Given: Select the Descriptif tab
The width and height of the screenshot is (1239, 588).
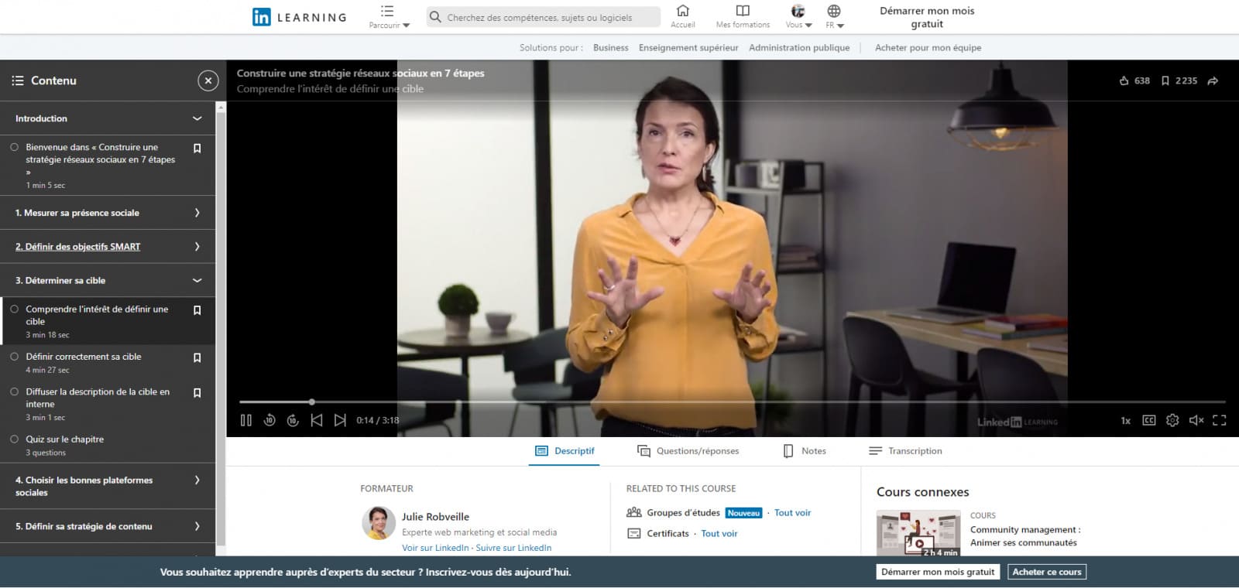Looking at the screenshot, I should tap(565, 451).
